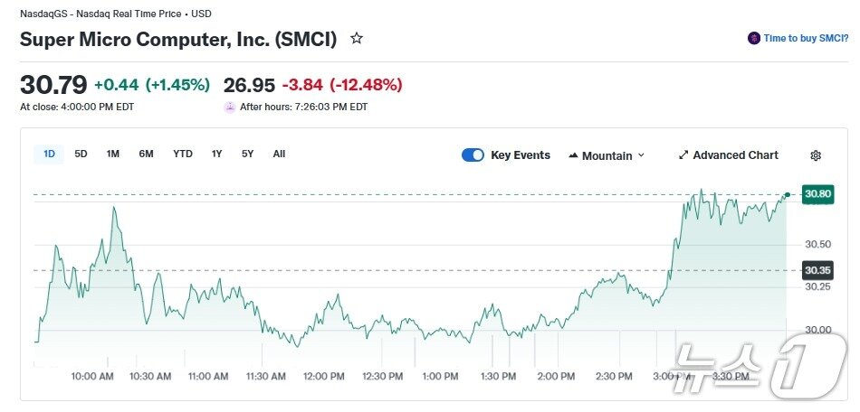Show the 6M chart range

[x=146, y=154]
